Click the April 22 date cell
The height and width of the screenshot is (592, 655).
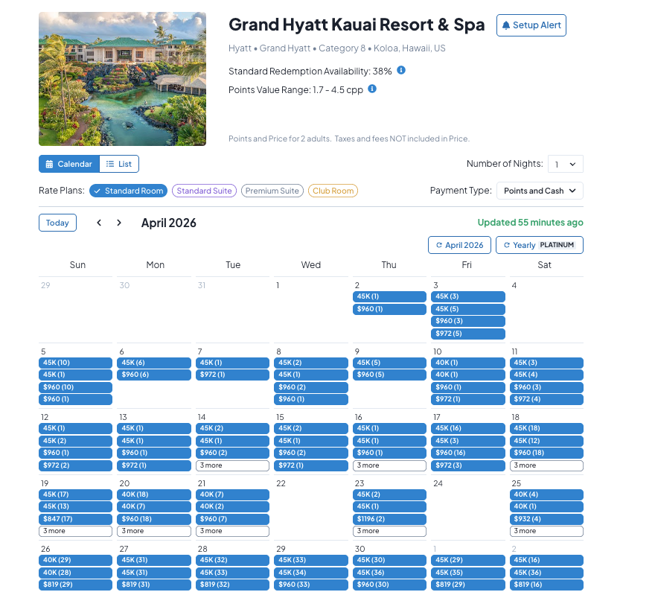(x=311, y=508)
